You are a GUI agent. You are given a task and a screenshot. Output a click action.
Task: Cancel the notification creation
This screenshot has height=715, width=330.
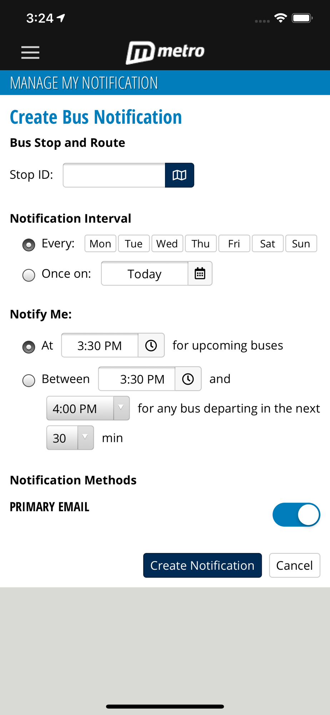click(x=294, y=565)
